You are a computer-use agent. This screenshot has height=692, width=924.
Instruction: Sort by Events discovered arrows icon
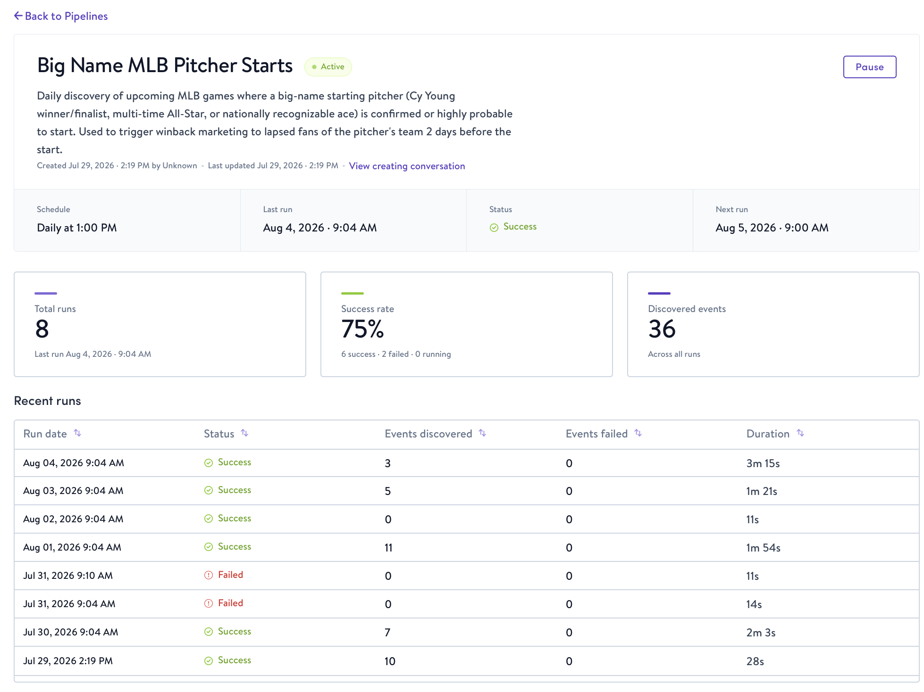482,433
